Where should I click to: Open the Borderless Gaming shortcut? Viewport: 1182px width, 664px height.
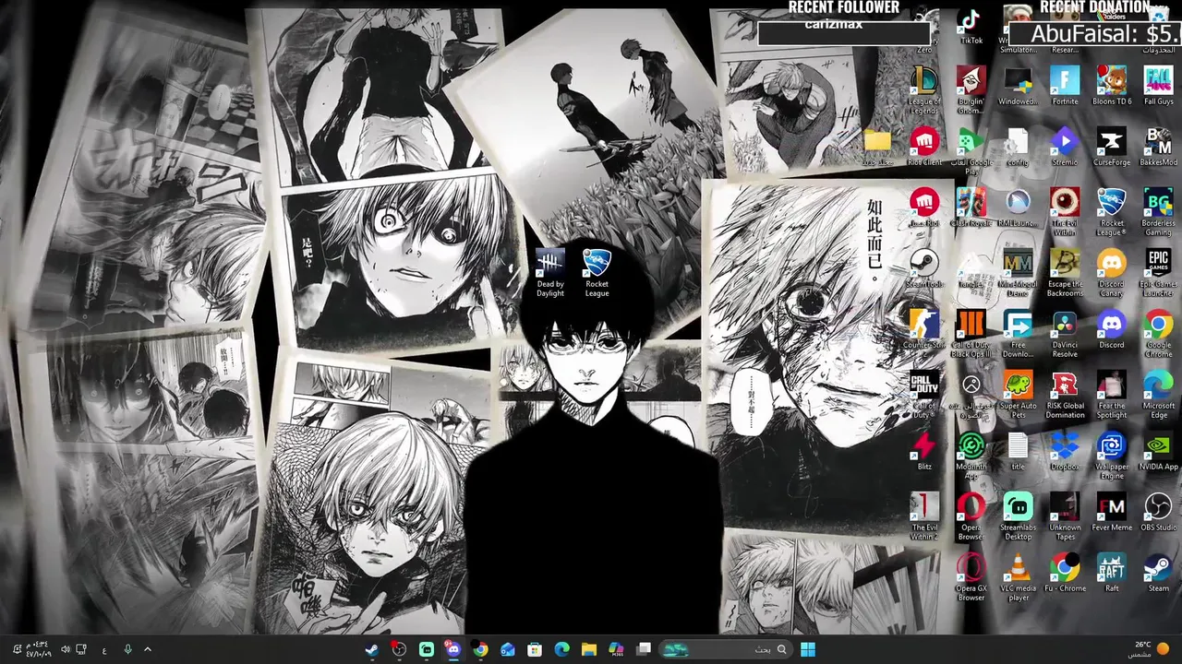1158,212
